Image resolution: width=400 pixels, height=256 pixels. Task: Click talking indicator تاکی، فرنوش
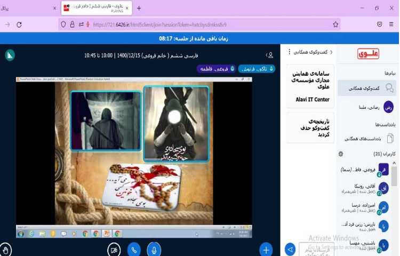pos(257,69)
